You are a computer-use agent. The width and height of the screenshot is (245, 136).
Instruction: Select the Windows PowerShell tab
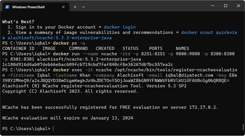click(36, 7)
